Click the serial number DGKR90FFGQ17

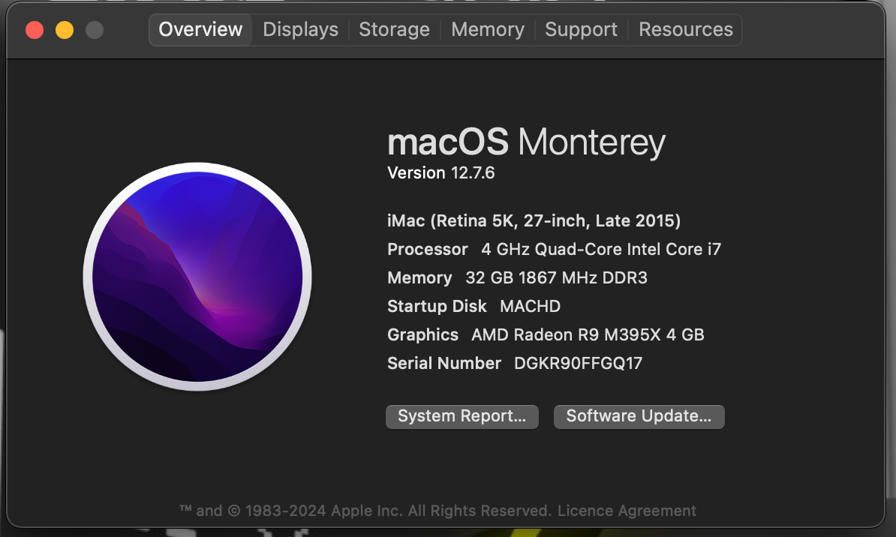578,364
